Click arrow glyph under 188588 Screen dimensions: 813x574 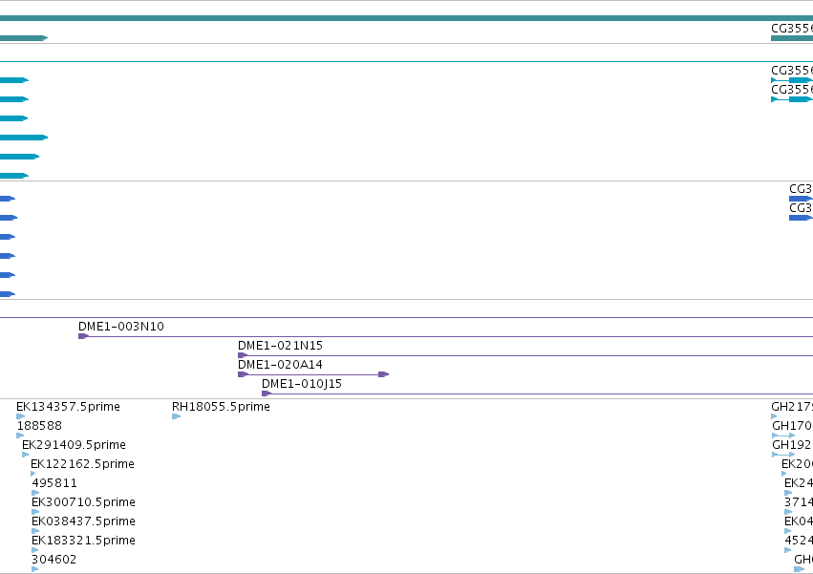pos(20,436)
